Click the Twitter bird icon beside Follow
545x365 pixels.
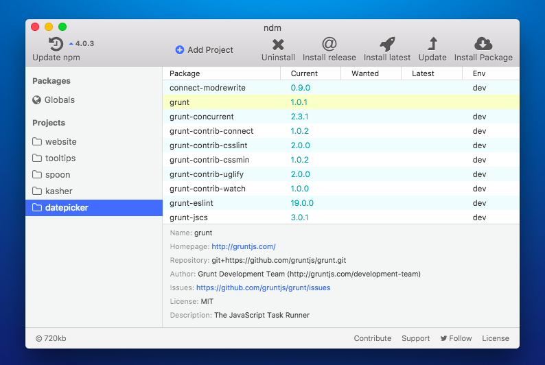click(443, 338)
